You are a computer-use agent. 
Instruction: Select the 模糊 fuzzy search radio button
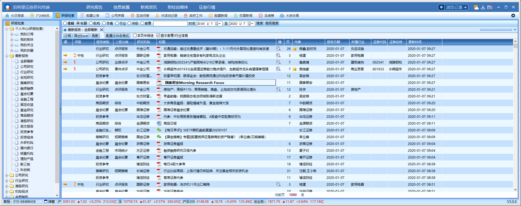click(65, 23)
